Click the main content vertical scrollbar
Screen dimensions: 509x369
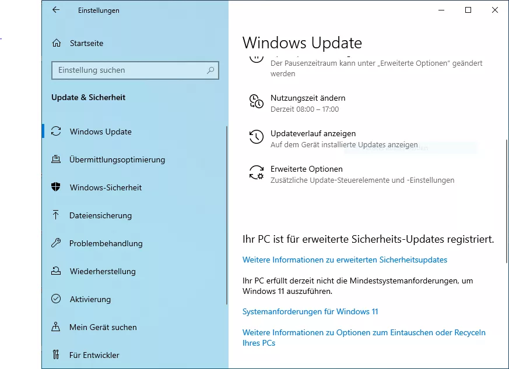[x=507, y=201]
